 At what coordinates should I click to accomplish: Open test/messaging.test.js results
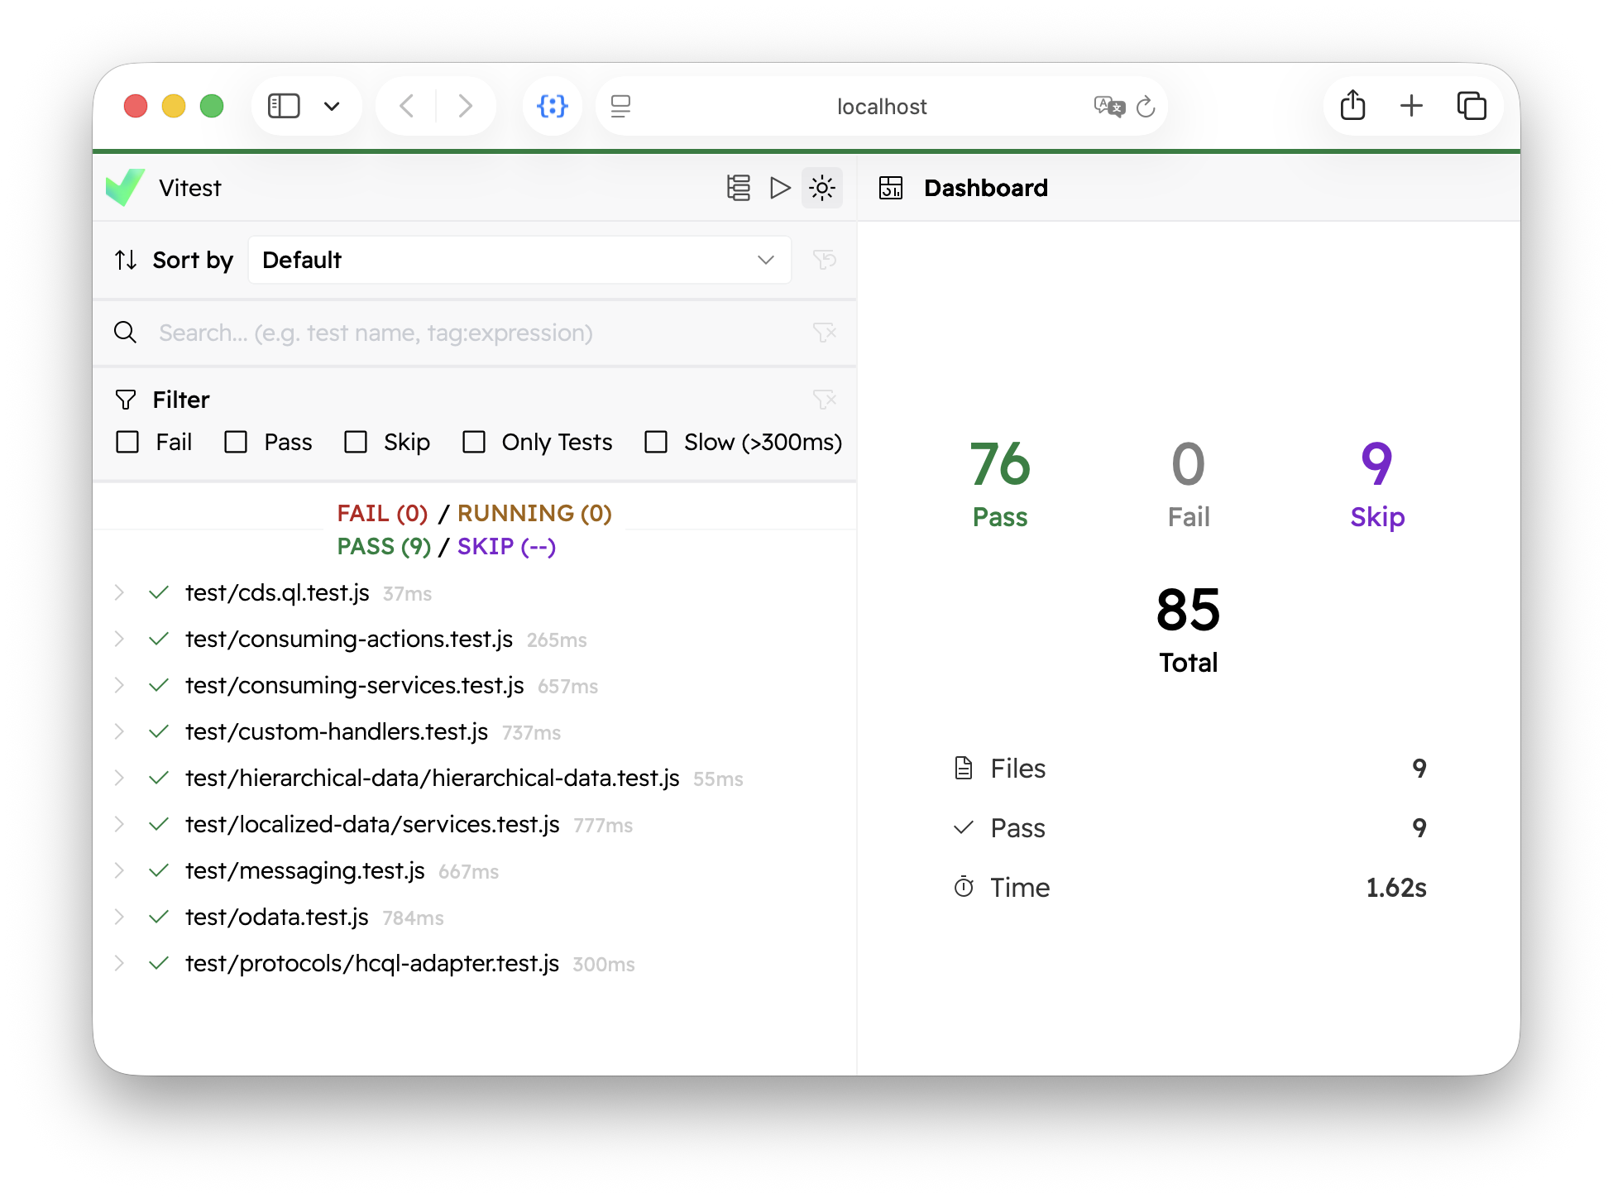click(x=119, y=870)
